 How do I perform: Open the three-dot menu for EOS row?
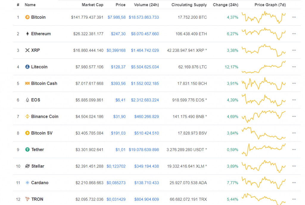click(294, 100)
